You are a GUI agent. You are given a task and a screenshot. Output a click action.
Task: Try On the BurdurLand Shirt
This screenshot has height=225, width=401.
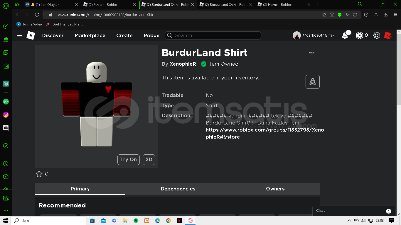pyautogui.click(x=129, y=159)
